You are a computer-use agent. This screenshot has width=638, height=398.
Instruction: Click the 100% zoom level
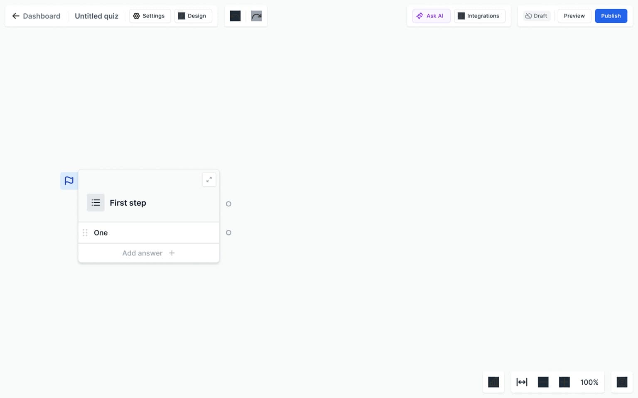click(589, 382)
